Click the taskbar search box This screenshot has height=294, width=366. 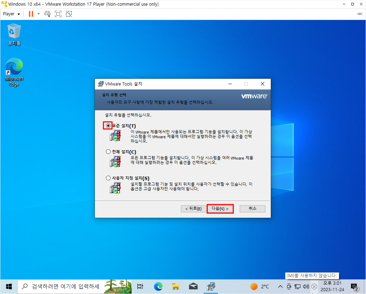point(75,287)
